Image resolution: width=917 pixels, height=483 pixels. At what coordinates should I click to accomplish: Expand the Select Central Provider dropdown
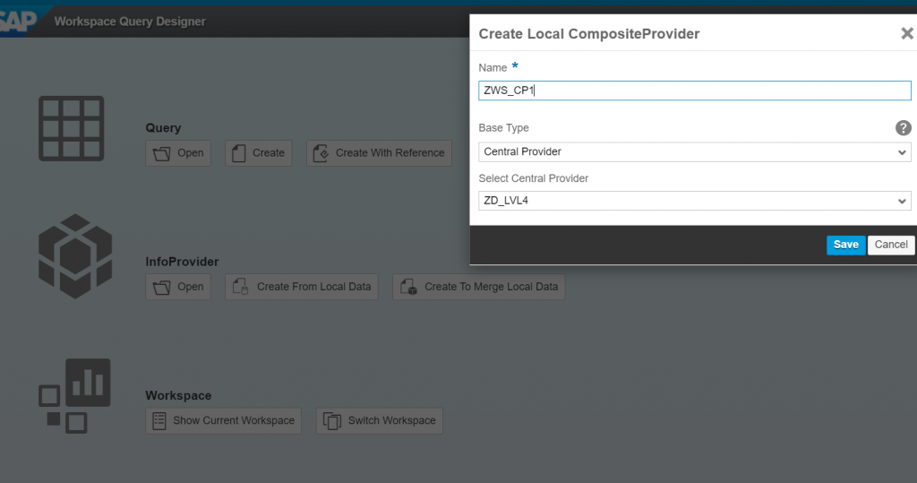[x=902, y=201]
